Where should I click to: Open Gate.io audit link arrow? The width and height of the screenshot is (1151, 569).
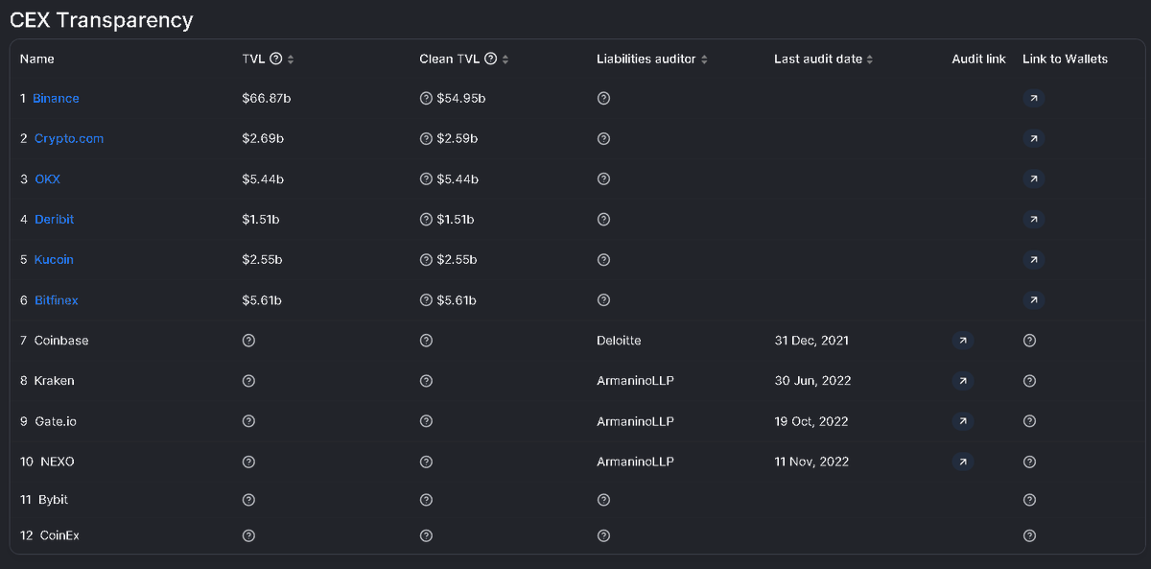pyautogui.click(x=963, y=421)
